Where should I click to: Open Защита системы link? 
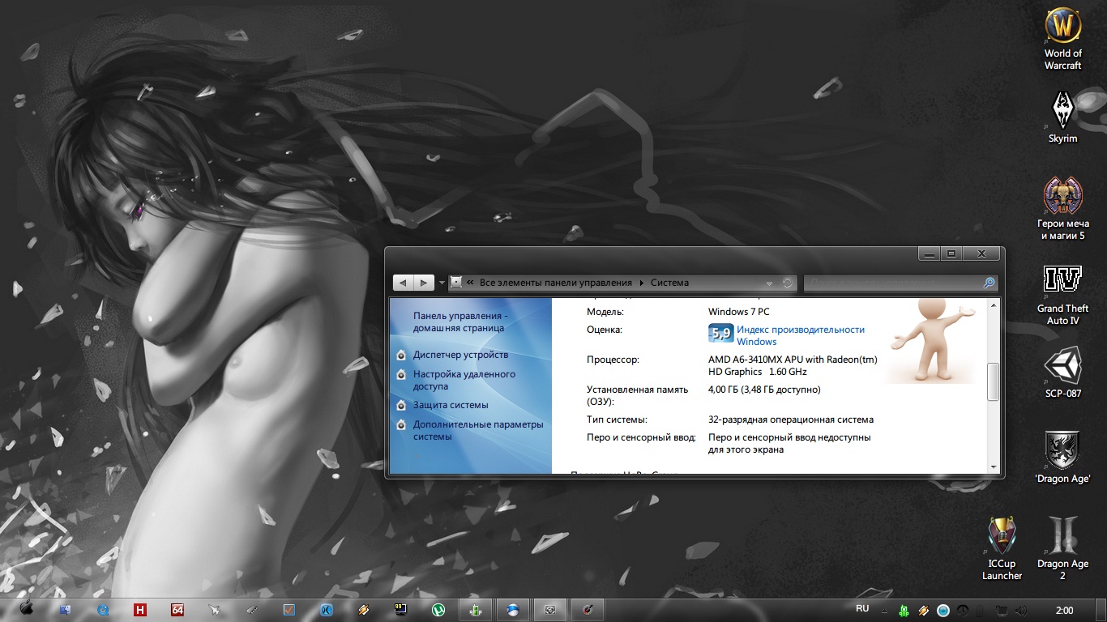click(451, 405)
